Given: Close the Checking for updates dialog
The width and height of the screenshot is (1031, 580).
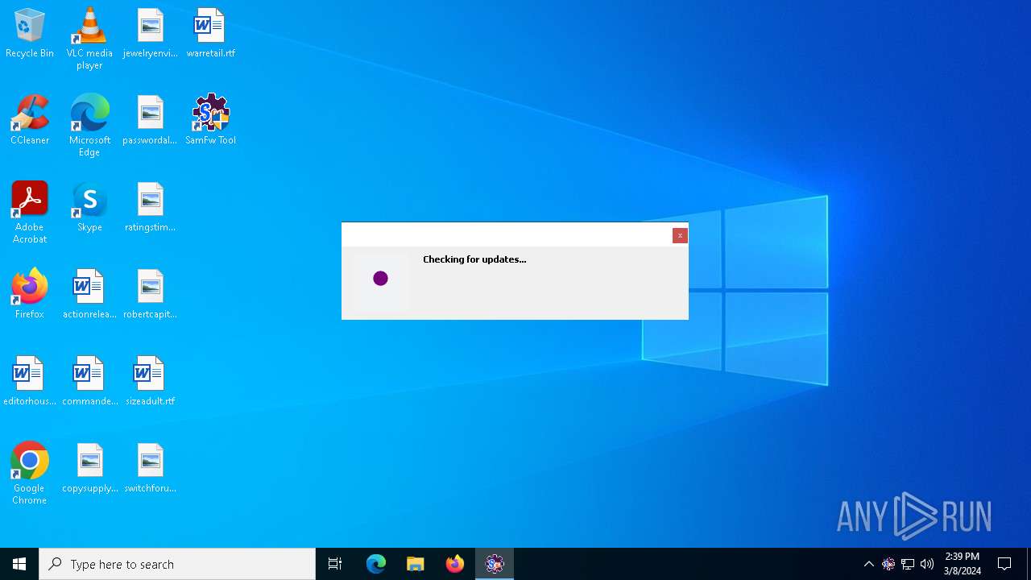Looking at the screenshot, I should pyautogui.click(x=680, y=235).
